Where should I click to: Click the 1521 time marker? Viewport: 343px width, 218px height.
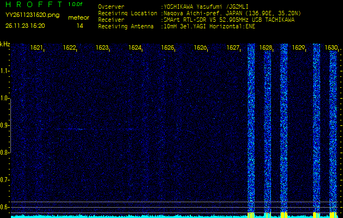37,48
